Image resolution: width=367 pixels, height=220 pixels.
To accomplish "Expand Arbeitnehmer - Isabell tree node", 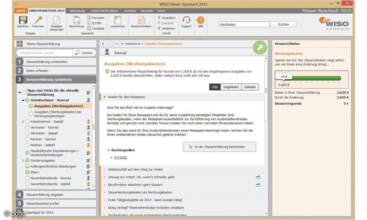I will coord(23,122).
